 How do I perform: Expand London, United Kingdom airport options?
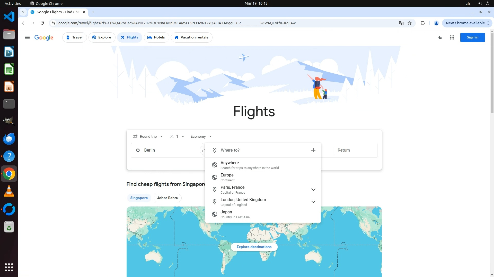[x=313, y=202]
